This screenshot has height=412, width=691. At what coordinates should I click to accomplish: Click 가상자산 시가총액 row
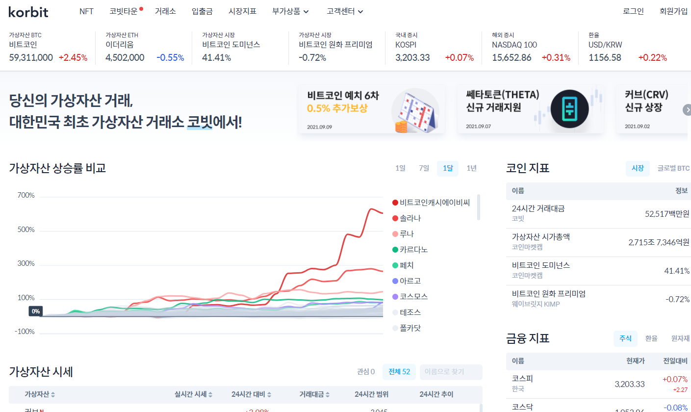click(x=598, y=242)
